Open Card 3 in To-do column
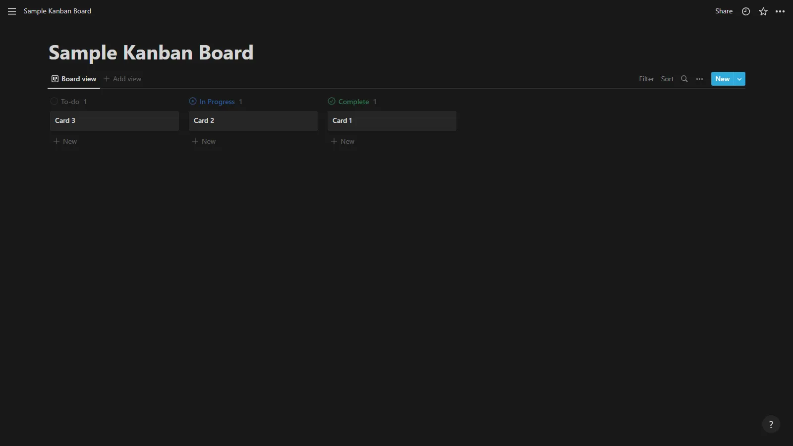Viewport: 793px width, 446px height. 114,121
